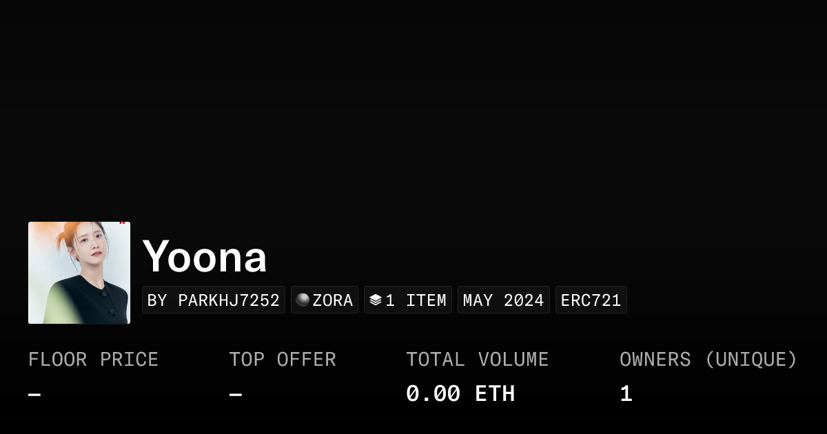
Task: Expand the Total Volume statistic
Action: point(478,375)
